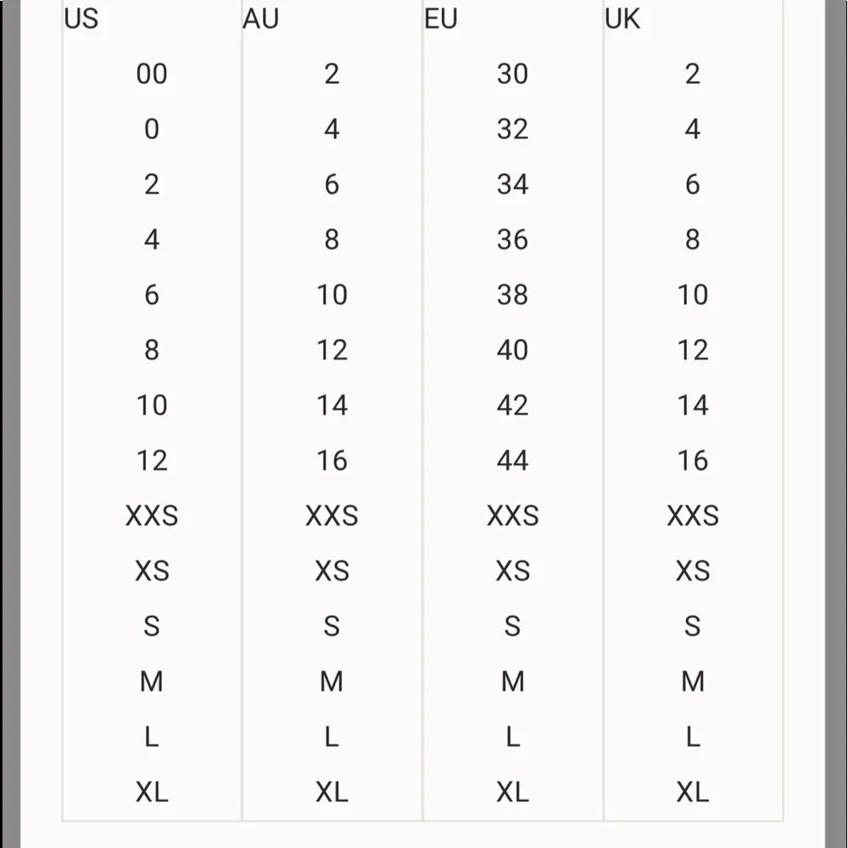Select size 42 in the EU column
Screen dimensions: 848x848
(512, 405)
